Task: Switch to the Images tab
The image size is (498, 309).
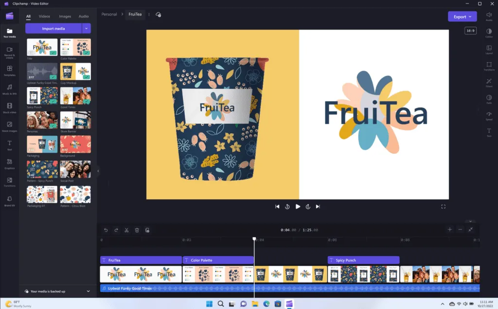Action: click(x=65, y=16)
